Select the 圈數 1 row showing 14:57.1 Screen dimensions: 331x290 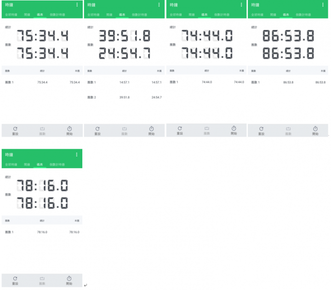click(x=124, y=82)
